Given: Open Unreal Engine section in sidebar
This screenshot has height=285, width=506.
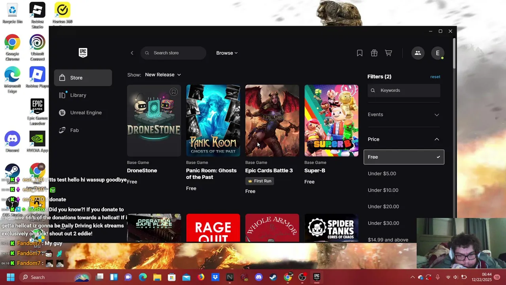Looking at the screenshot, I should coord(83,112).
